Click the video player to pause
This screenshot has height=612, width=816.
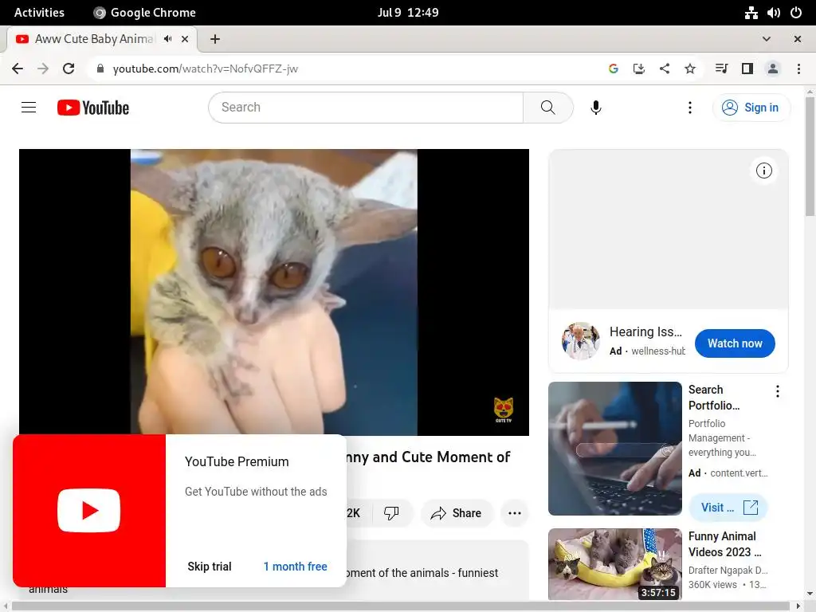(274, 292)
